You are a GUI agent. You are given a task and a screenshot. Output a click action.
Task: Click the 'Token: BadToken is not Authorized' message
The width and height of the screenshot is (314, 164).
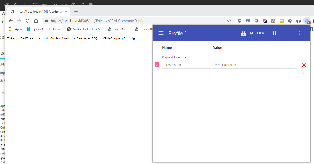(x=71, y=38)
